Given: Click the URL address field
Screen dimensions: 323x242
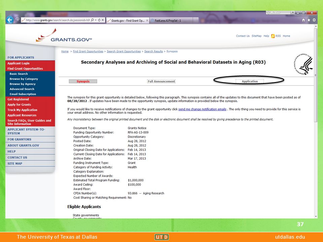Looking at the screenshot, I should pyautogui.click(x=58, y=20).
